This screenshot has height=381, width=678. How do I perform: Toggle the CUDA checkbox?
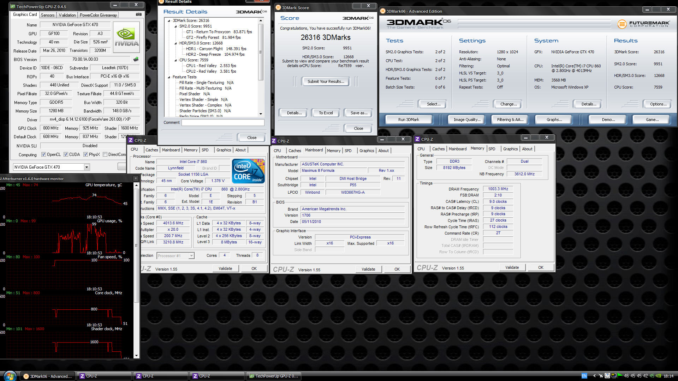pyautogui.click(x=66, y=155)
